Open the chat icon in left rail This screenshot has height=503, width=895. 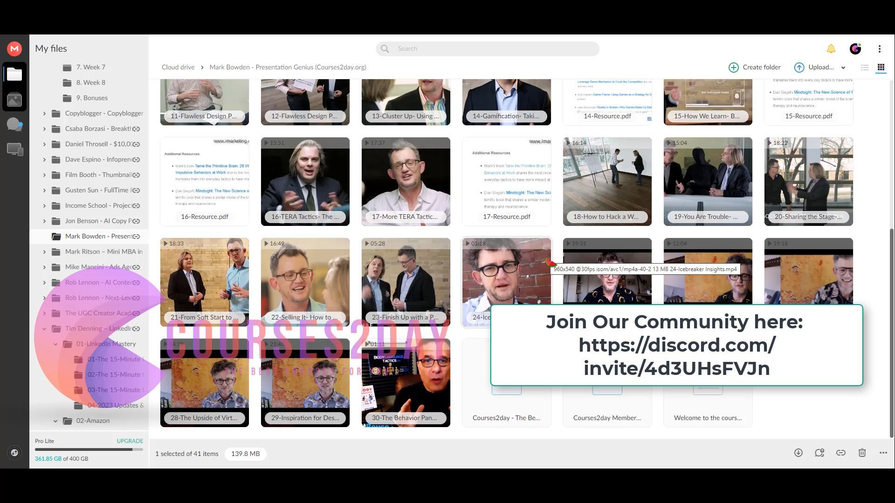pos(14,124)
